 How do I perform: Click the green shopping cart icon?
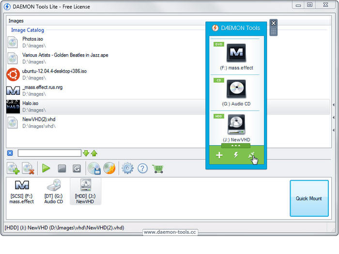point(158,168)
